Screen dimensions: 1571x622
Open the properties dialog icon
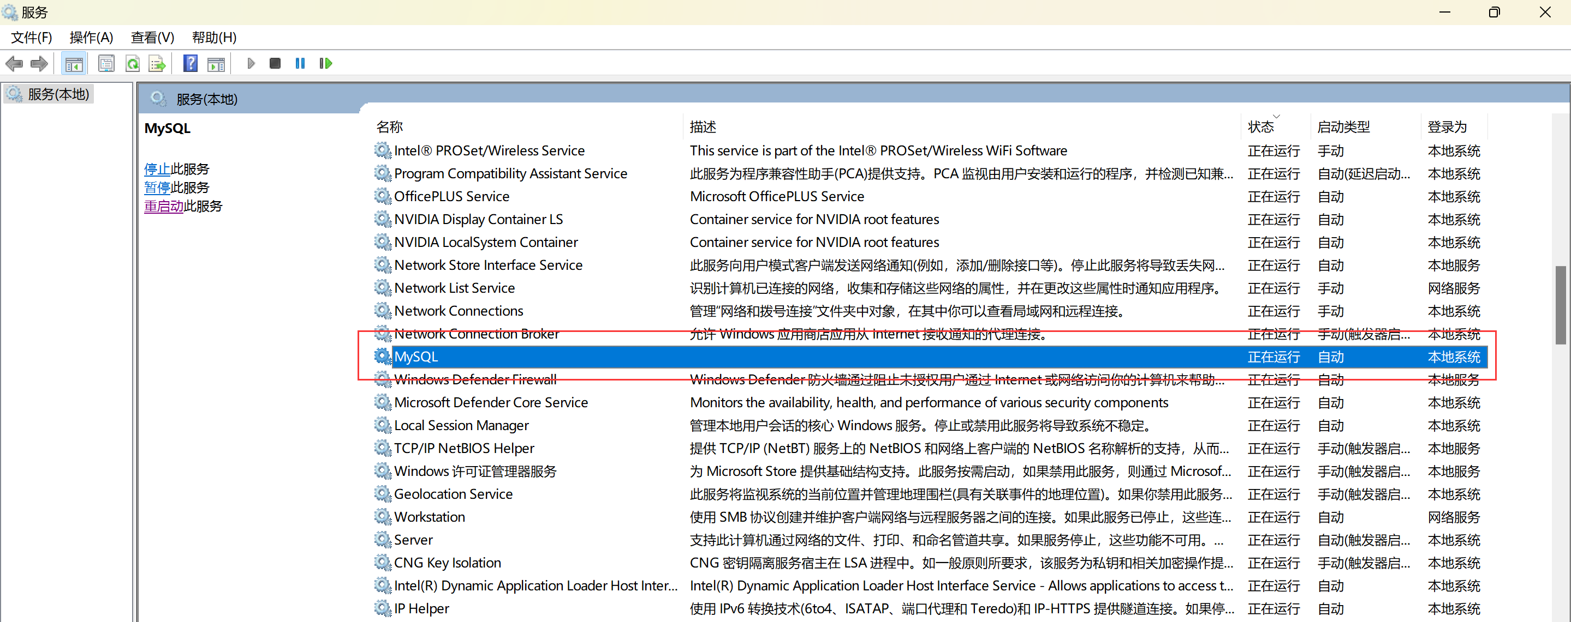point(107,63)
